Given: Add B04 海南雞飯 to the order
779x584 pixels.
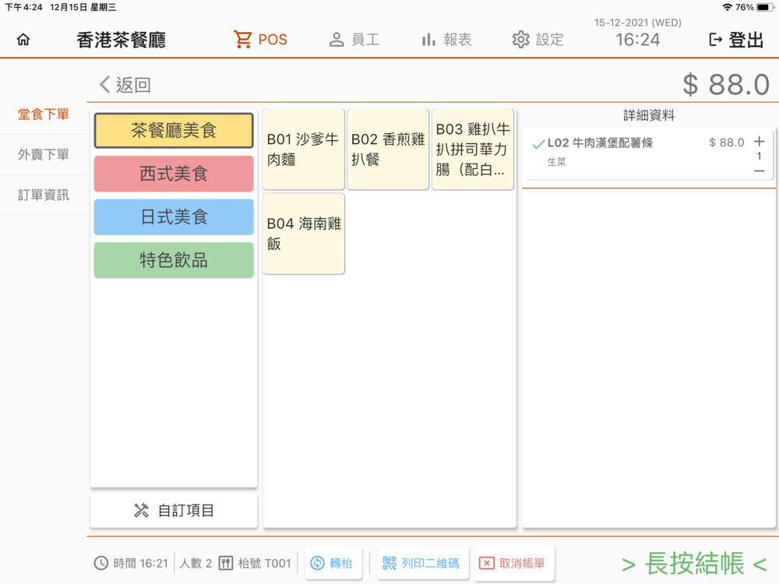Looking at the screenshot, I should [x=304, y=234].
